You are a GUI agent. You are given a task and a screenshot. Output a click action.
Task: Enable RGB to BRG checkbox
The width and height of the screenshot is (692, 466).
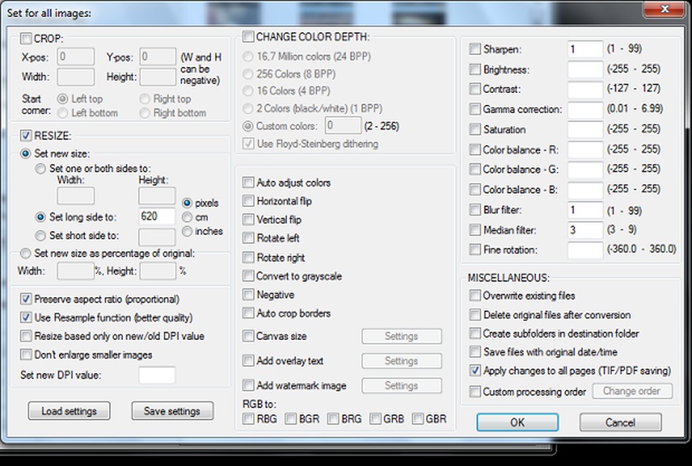[x=333, y=419]
